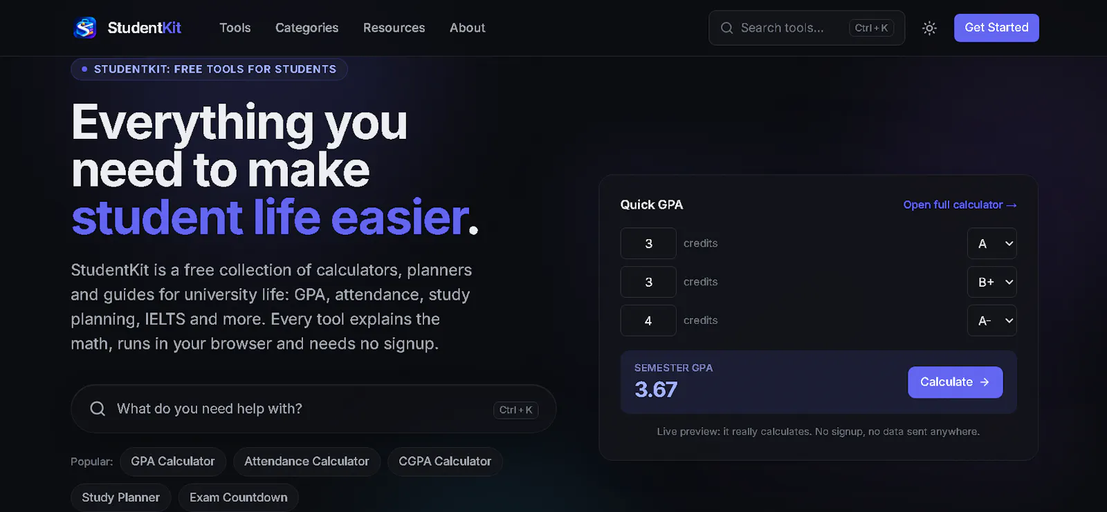Click the magnifier icon in the hero search
Viewport: 1107px width, 512px height.
coord(98,409)
